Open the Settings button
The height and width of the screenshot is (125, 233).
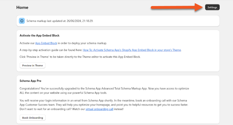(212, 7)
